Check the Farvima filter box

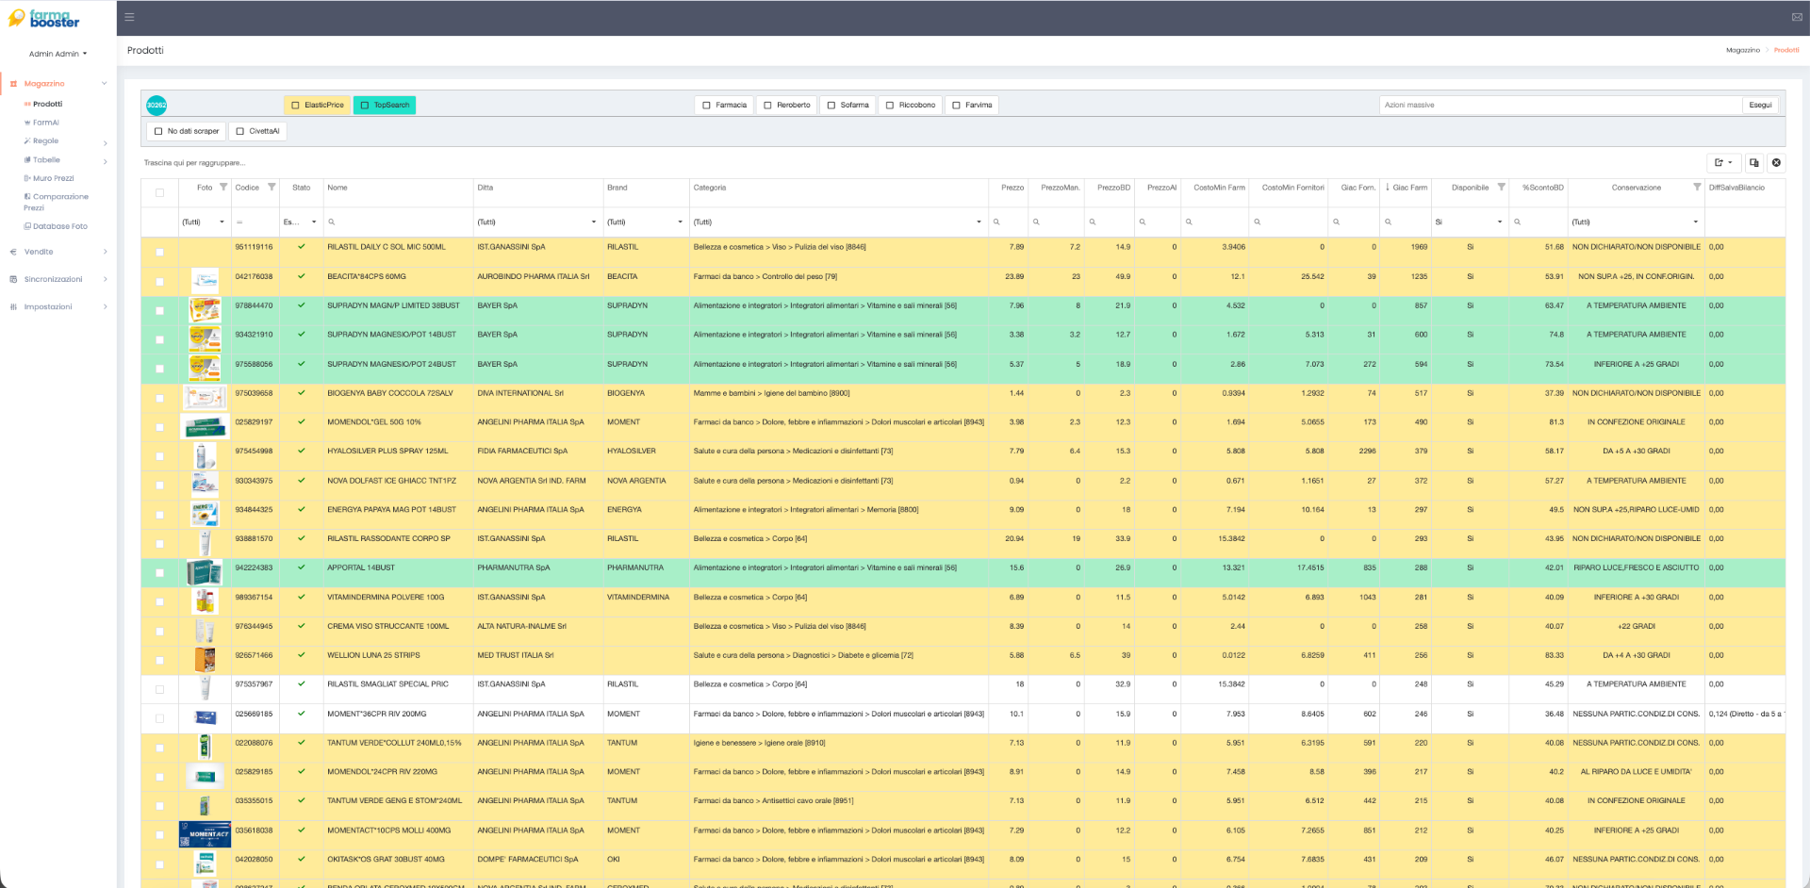[956, 106]
